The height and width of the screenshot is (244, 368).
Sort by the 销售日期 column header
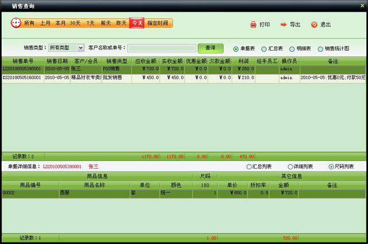(57, 60)
